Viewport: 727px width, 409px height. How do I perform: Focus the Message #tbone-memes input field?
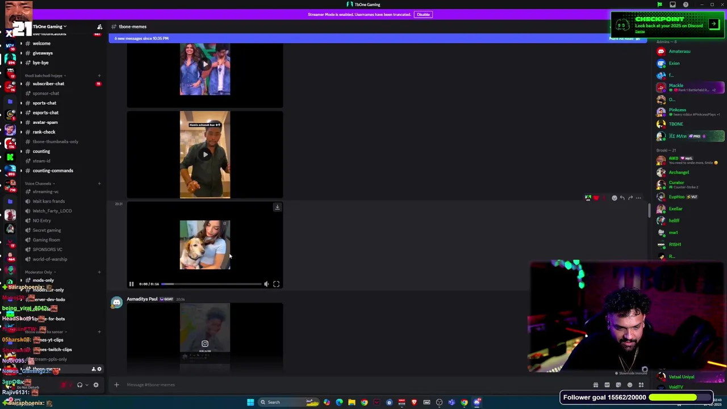coord(352,385)
